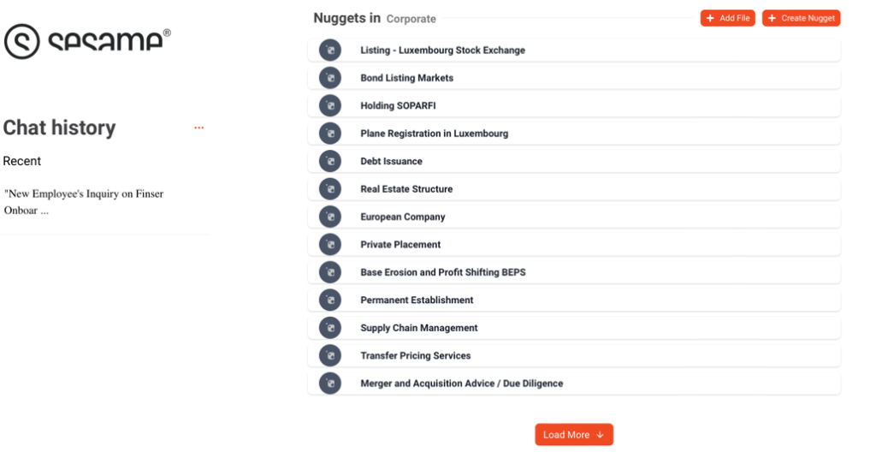This screenshot has width=876, height=470.
Task: Select Plane Registration in Luxembourg nugget
Action: 434,134
